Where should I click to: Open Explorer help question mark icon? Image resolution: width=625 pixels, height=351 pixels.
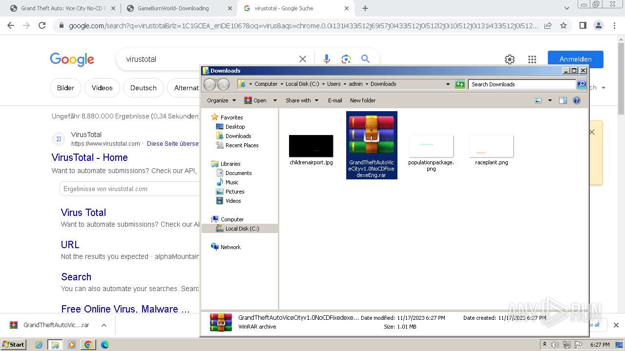point(577,100)
